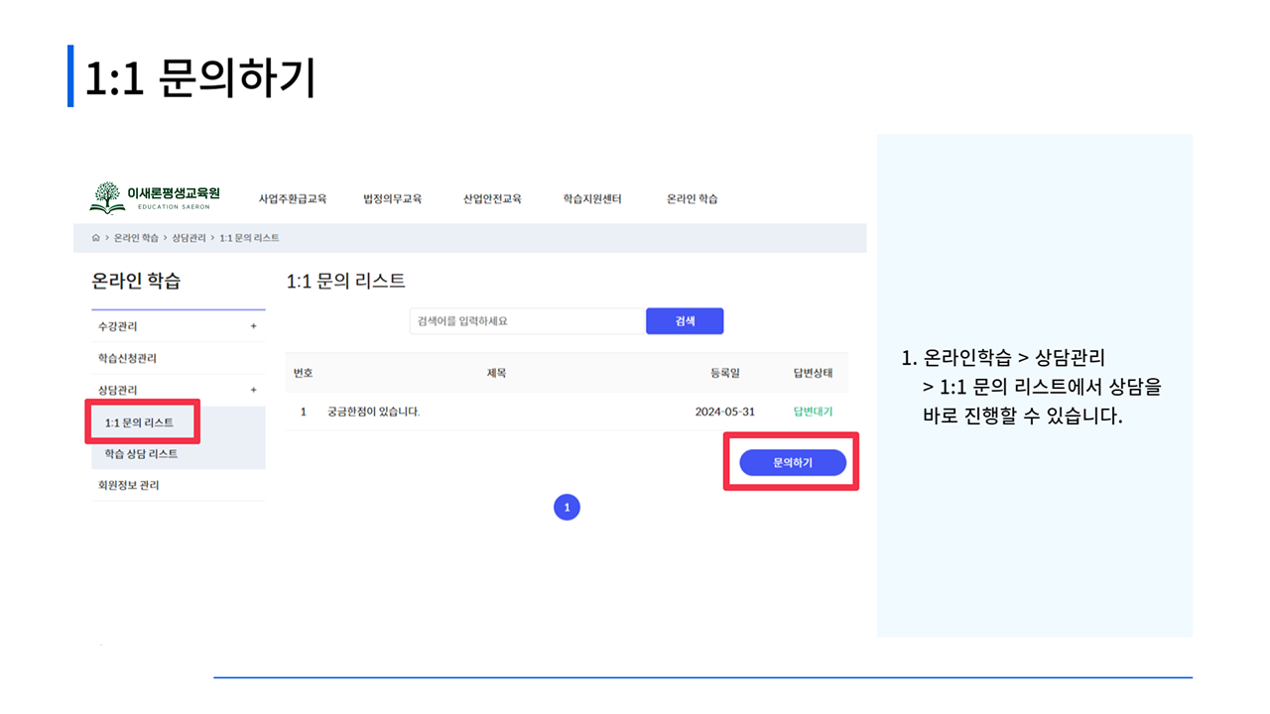Open the 학습지원센터 menu
1270x714 pixels.
591,198
